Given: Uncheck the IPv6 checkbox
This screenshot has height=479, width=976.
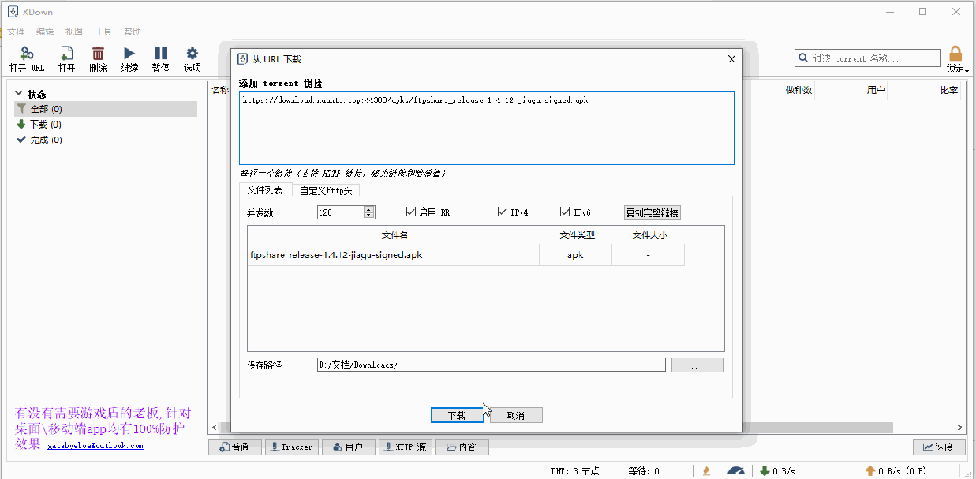Looking at the screenshot, I should pyautogui.click(x=566, y=213).
